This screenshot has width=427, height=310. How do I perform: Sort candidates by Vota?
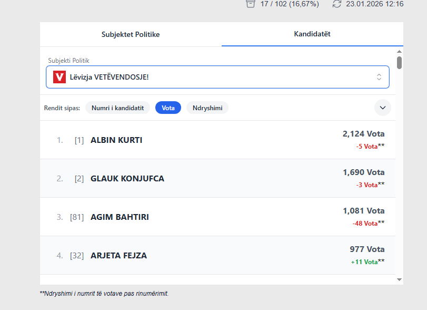[168, 108]
